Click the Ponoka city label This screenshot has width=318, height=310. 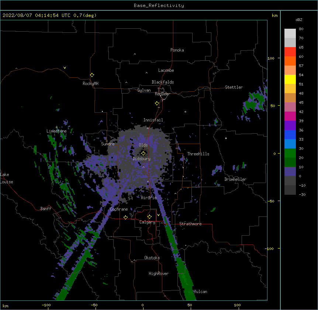click(177, 50)
